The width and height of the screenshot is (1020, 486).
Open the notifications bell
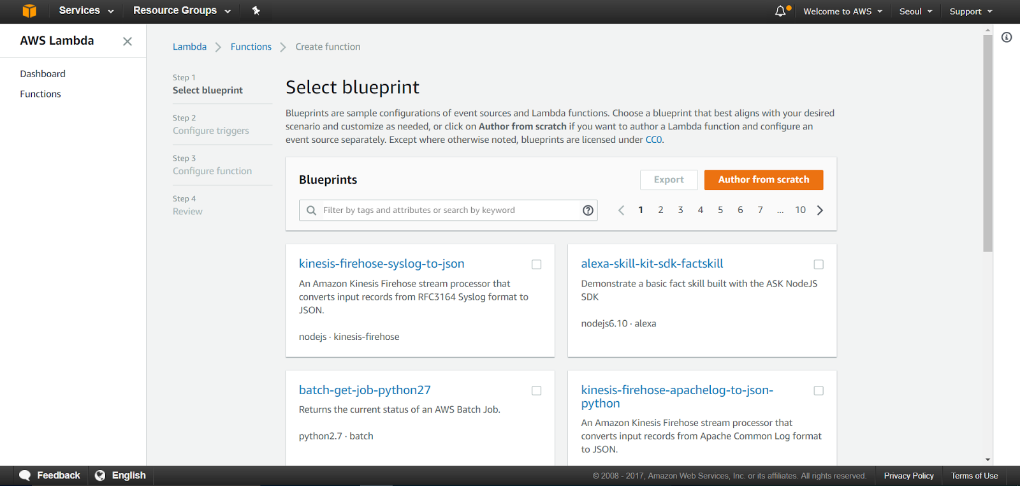tap(780, 11)
